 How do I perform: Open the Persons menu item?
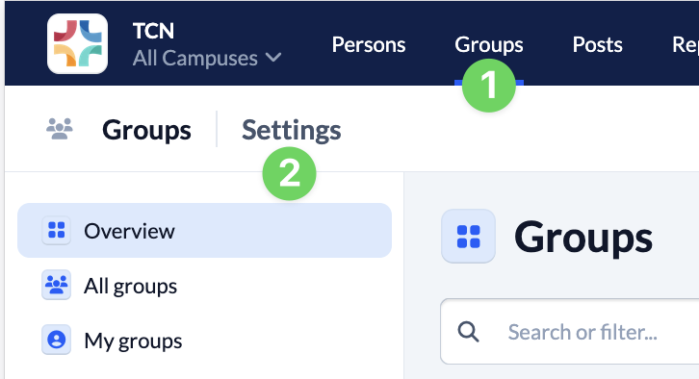coord(369,44)
